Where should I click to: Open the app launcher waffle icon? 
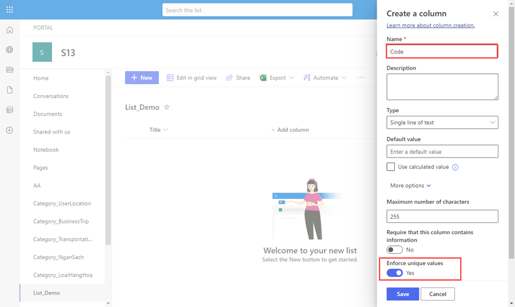tap(10, 10)
